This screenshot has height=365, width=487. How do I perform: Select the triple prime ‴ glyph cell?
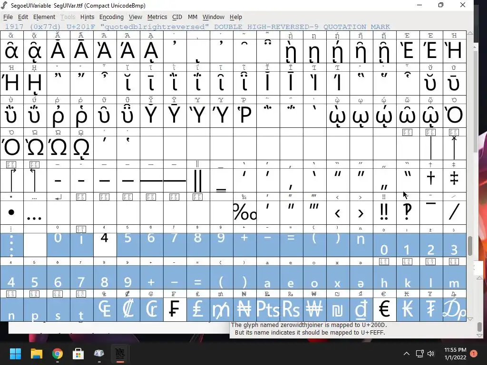coord(315,212)
